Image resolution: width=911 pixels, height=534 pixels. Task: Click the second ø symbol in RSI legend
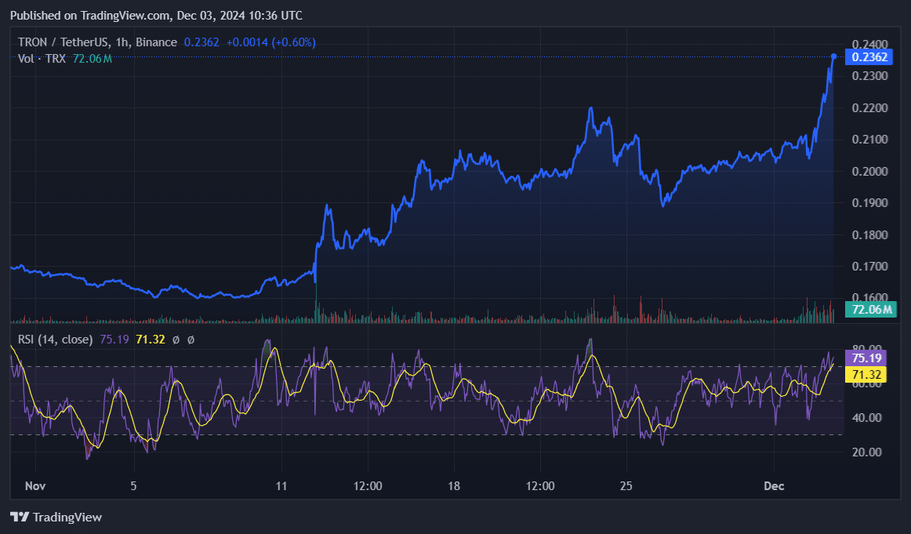(191, 340)
